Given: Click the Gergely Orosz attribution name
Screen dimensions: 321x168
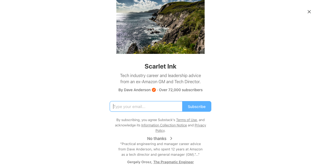Looking at the screenshot, I should [139, 162].
